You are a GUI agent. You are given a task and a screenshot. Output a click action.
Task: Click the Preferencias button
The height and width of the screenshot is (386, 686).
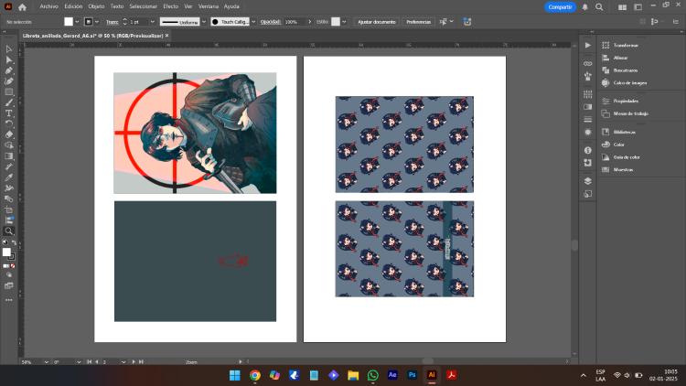click(418, 22)
